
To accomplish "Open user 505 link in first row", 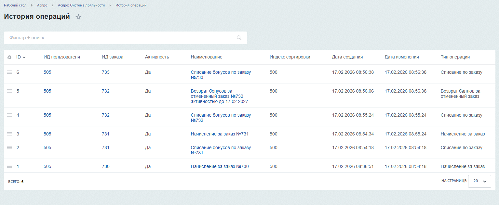I will [47, 72].
